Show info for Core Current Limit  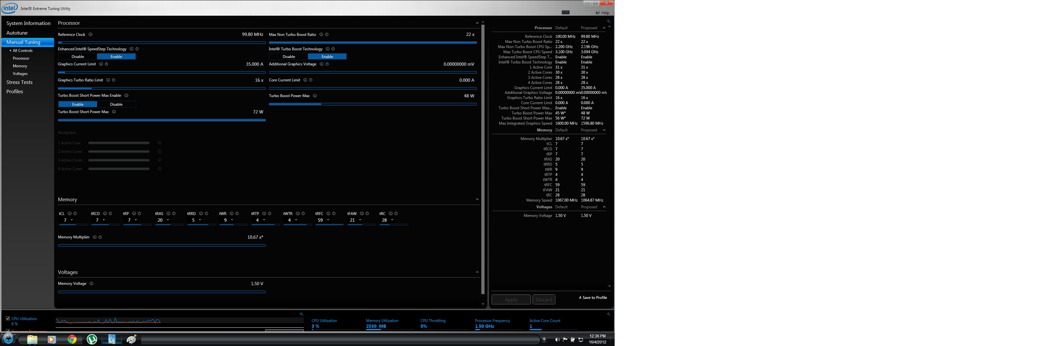[x=305, y=80]
